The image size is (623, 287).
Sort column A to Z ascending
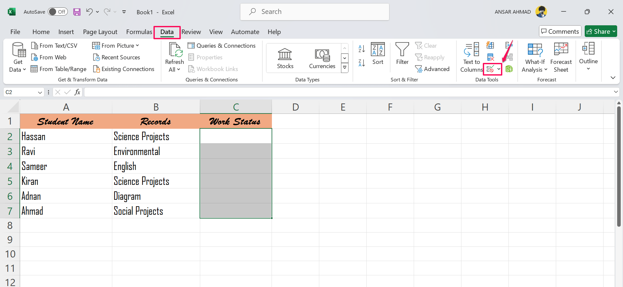(x=361, y=49)
